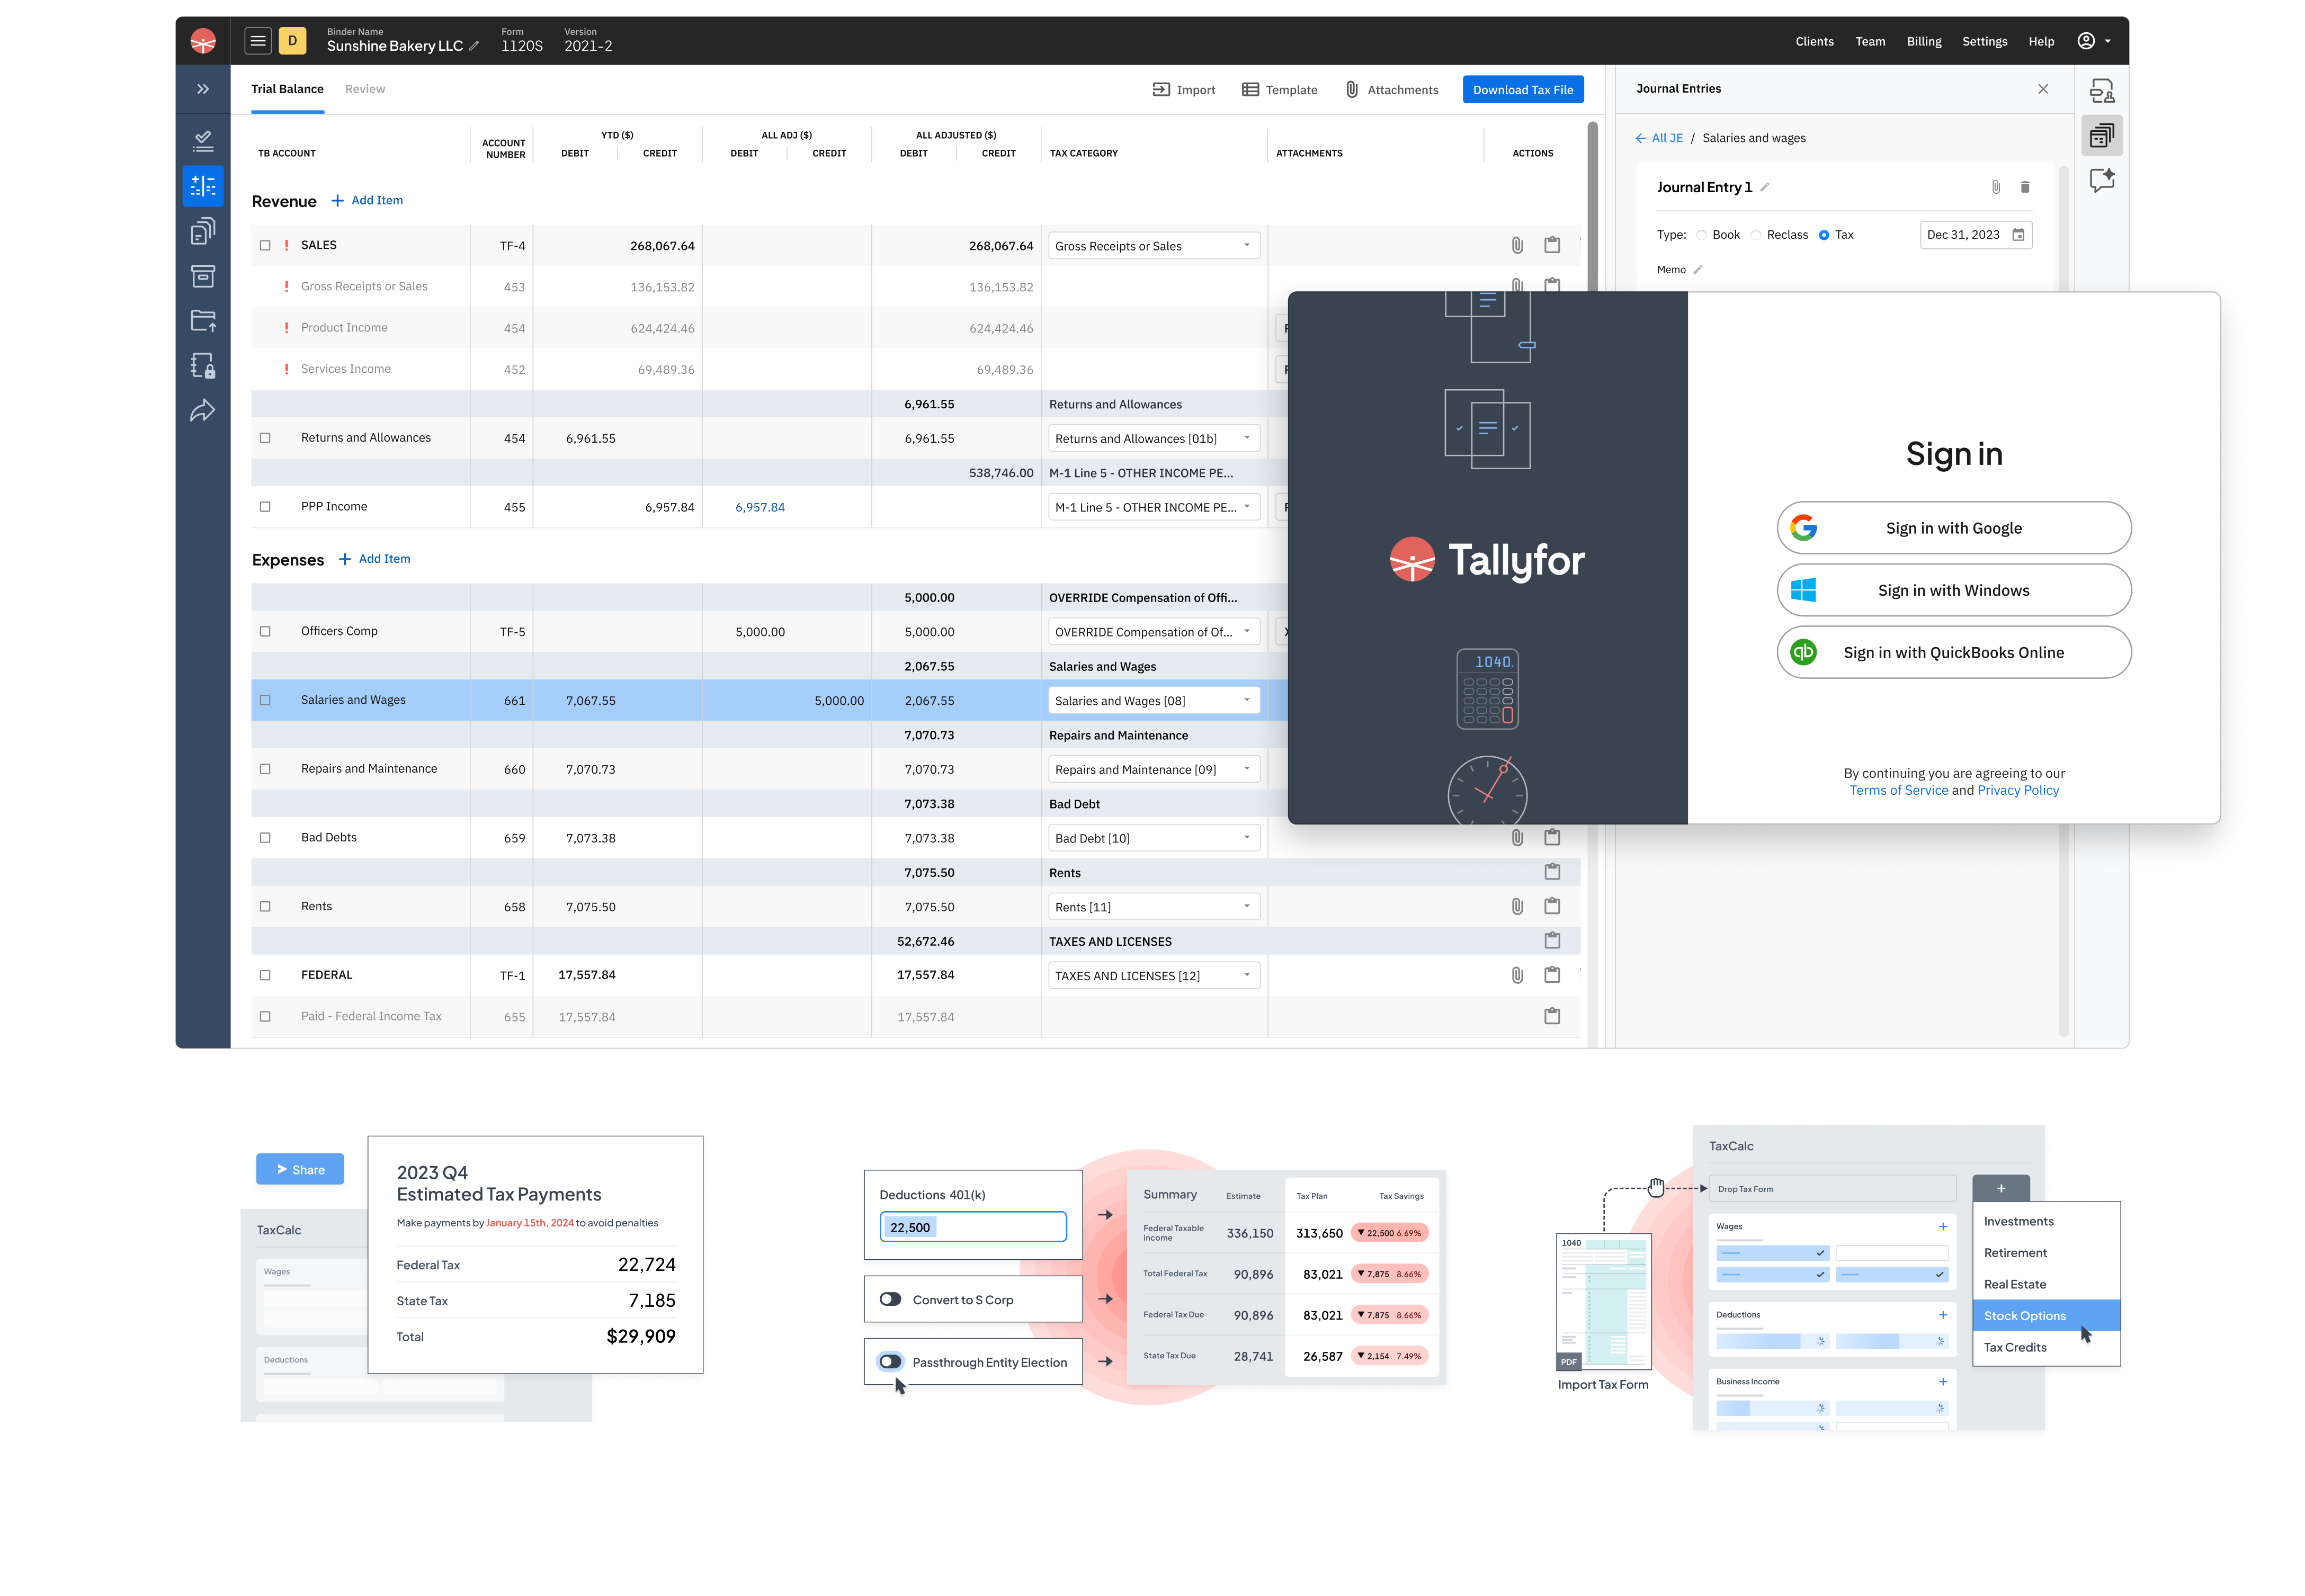Open the calendar picker for Dec 31, 2023
The image size is (2305, 1596).
click(x=2019, y=235)
